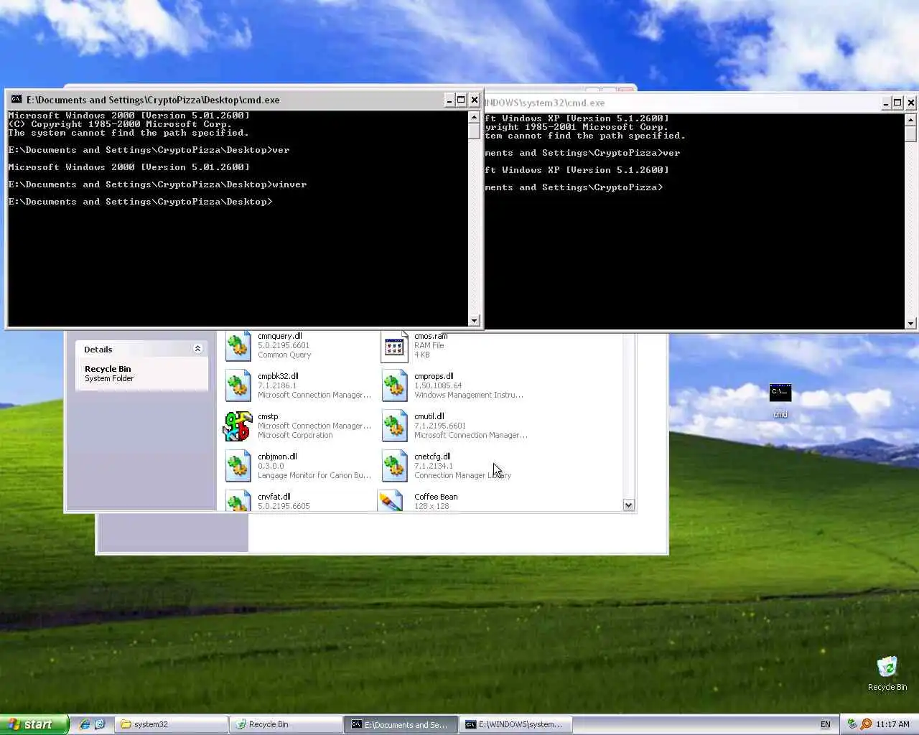
Task: Click the file name cmos.ram
Action: coord(431,336)
